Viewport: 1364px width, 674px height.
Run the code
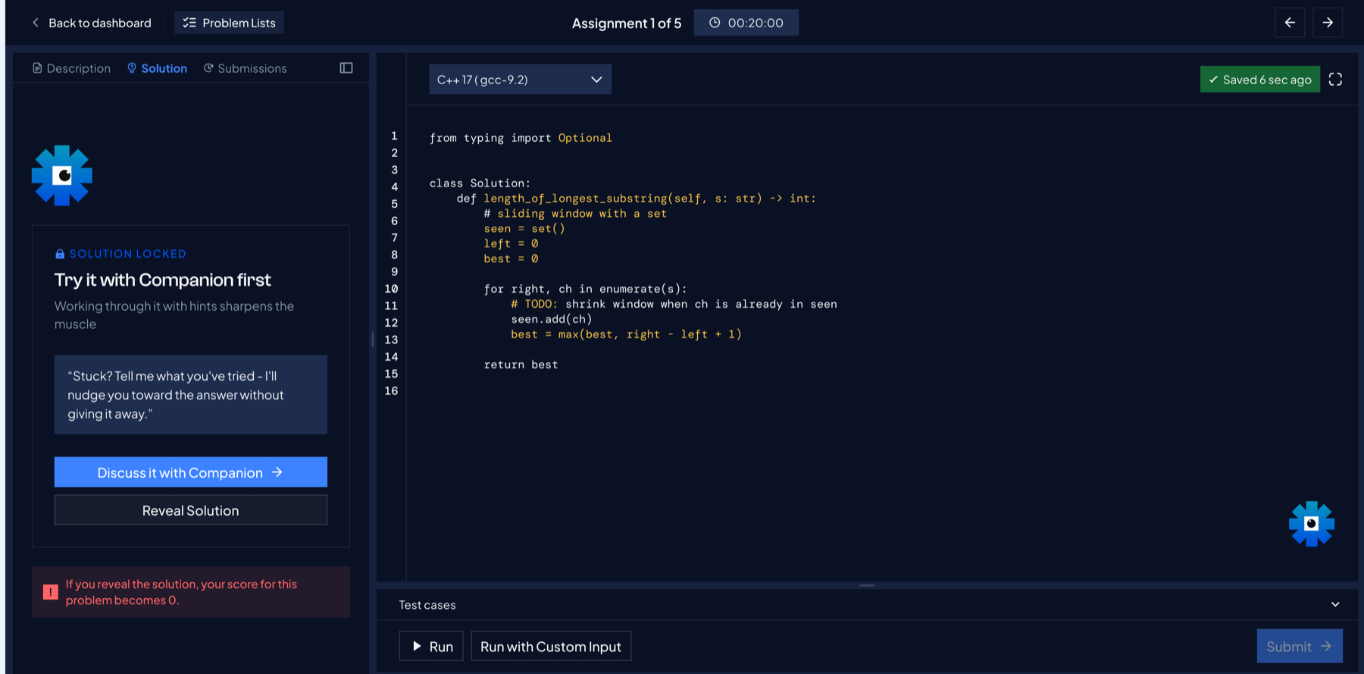[x=431, y=646]
